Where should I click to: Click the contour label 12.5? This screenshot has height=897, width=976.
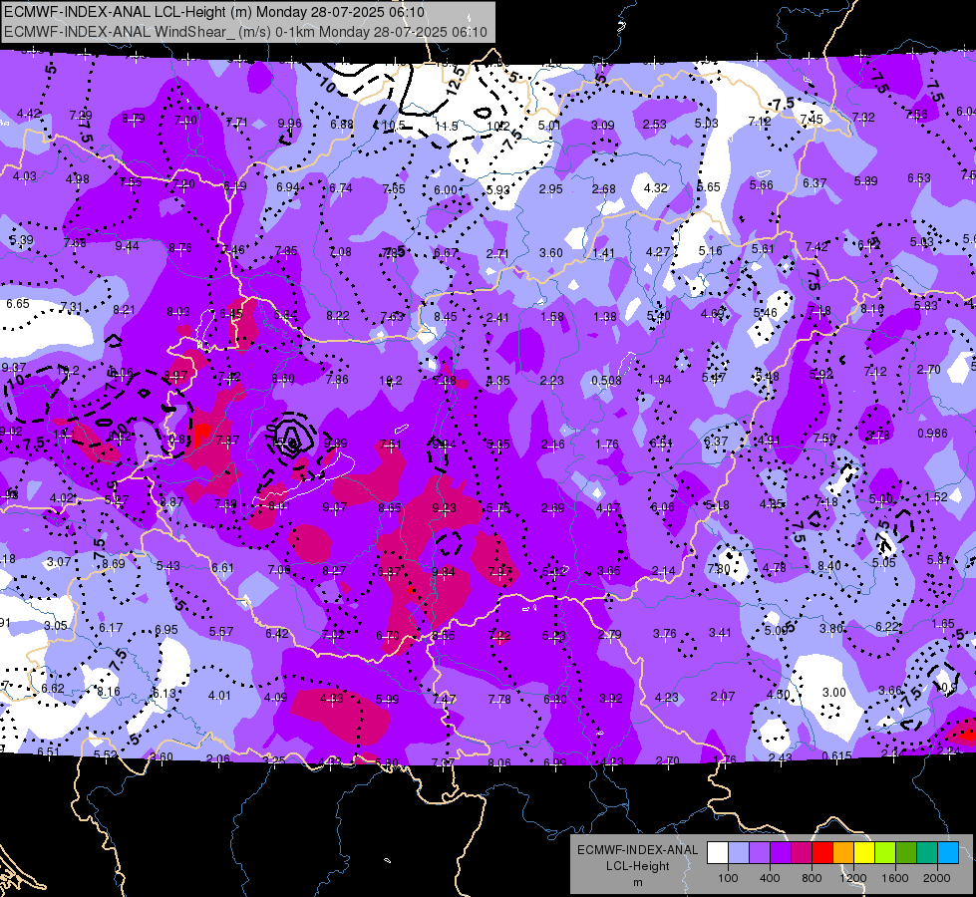pyautogui.click(x=457, y=81)
